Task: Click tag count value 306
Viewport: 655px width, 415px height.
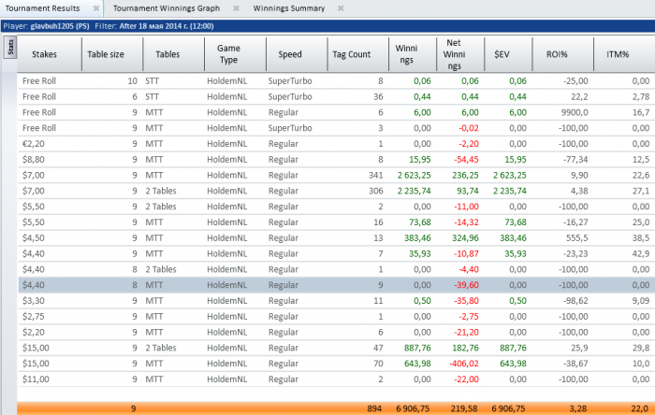Action: 376,191
